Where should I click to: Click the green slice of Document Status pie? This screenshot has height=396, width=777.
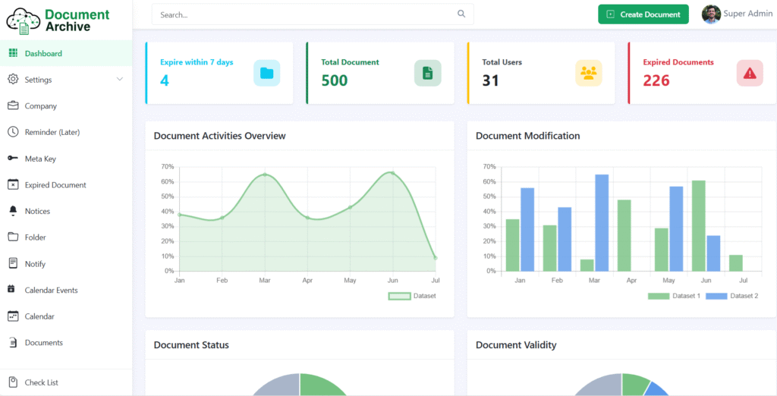[x=319, y=386]
